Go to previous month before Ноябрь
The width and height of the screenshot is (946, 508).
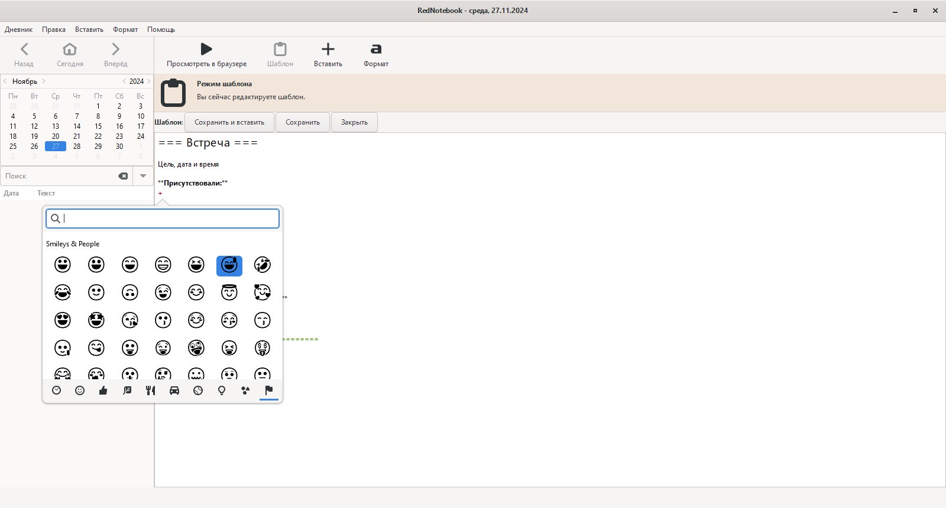5,81
